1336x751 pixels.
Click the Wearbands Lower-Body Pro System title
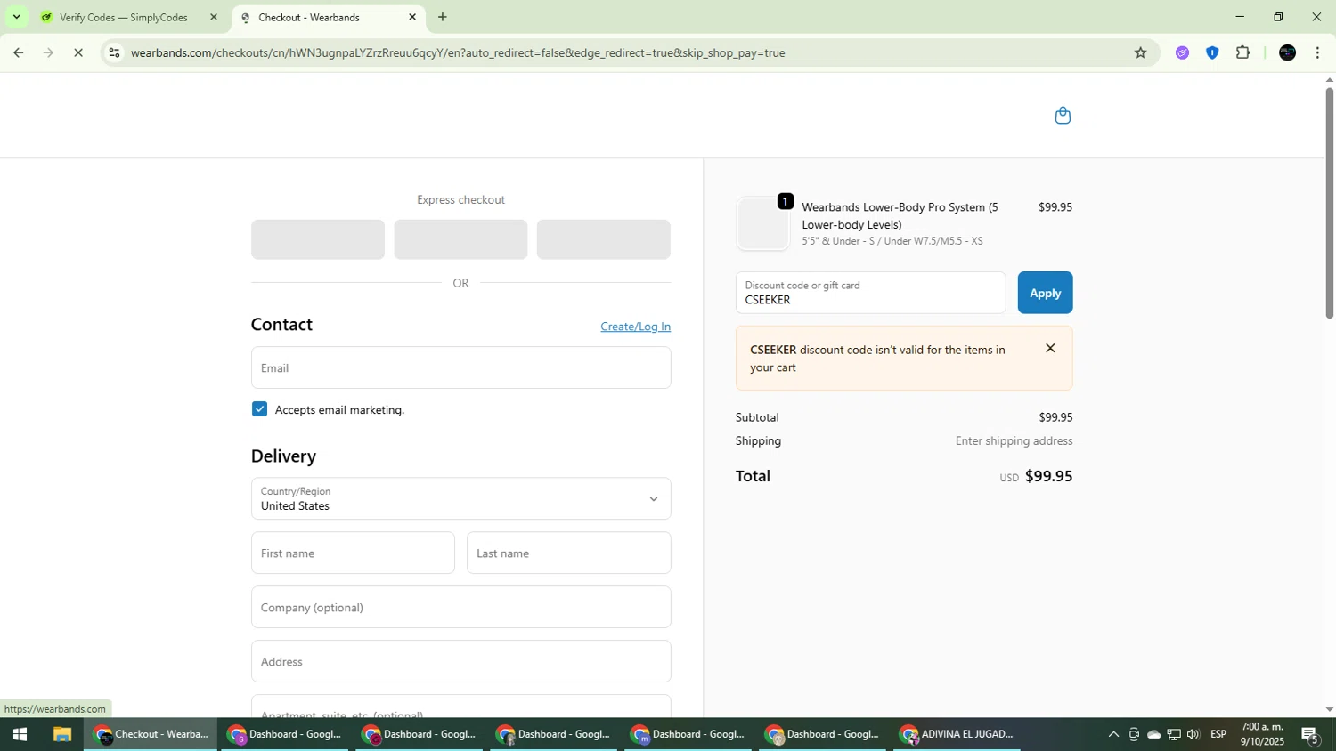pos(900,215)
